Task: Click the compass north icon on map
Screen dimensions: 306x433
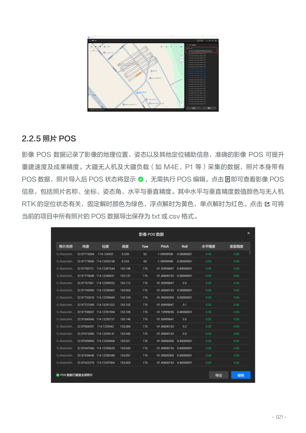Action: [x=91, y=47]
